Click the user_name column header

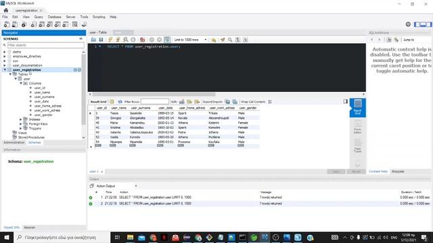coord(119,108)
